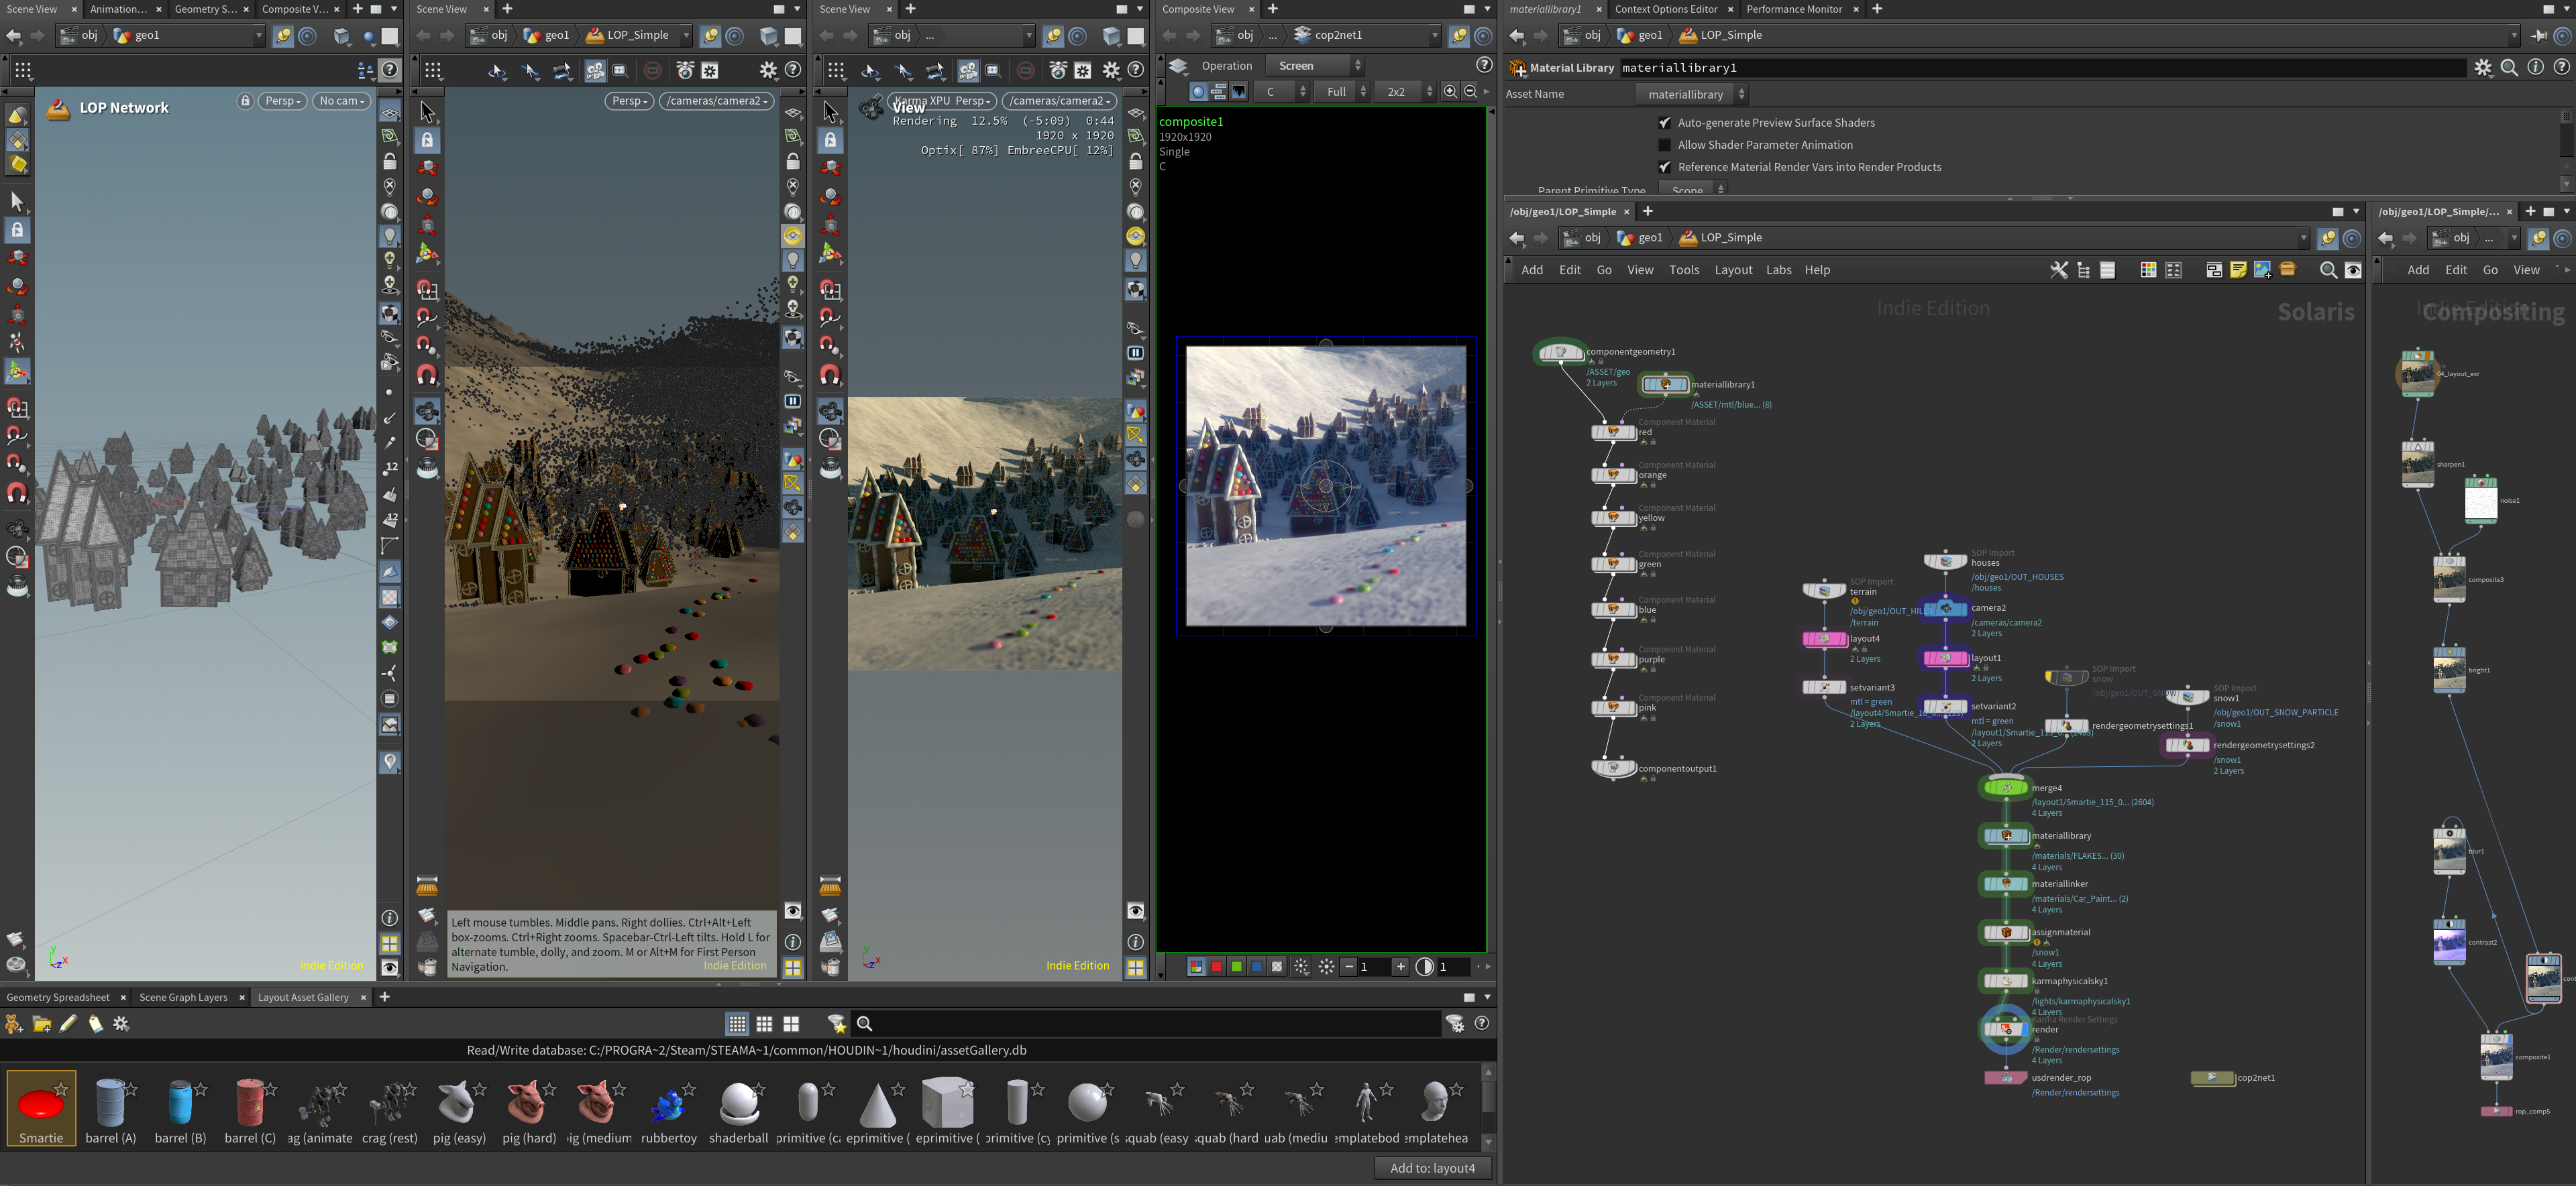This screenshot has height=1186, width=2576.
Task: Switch to the Scene Graph Layers tab
Action: [x=183, y=997]
